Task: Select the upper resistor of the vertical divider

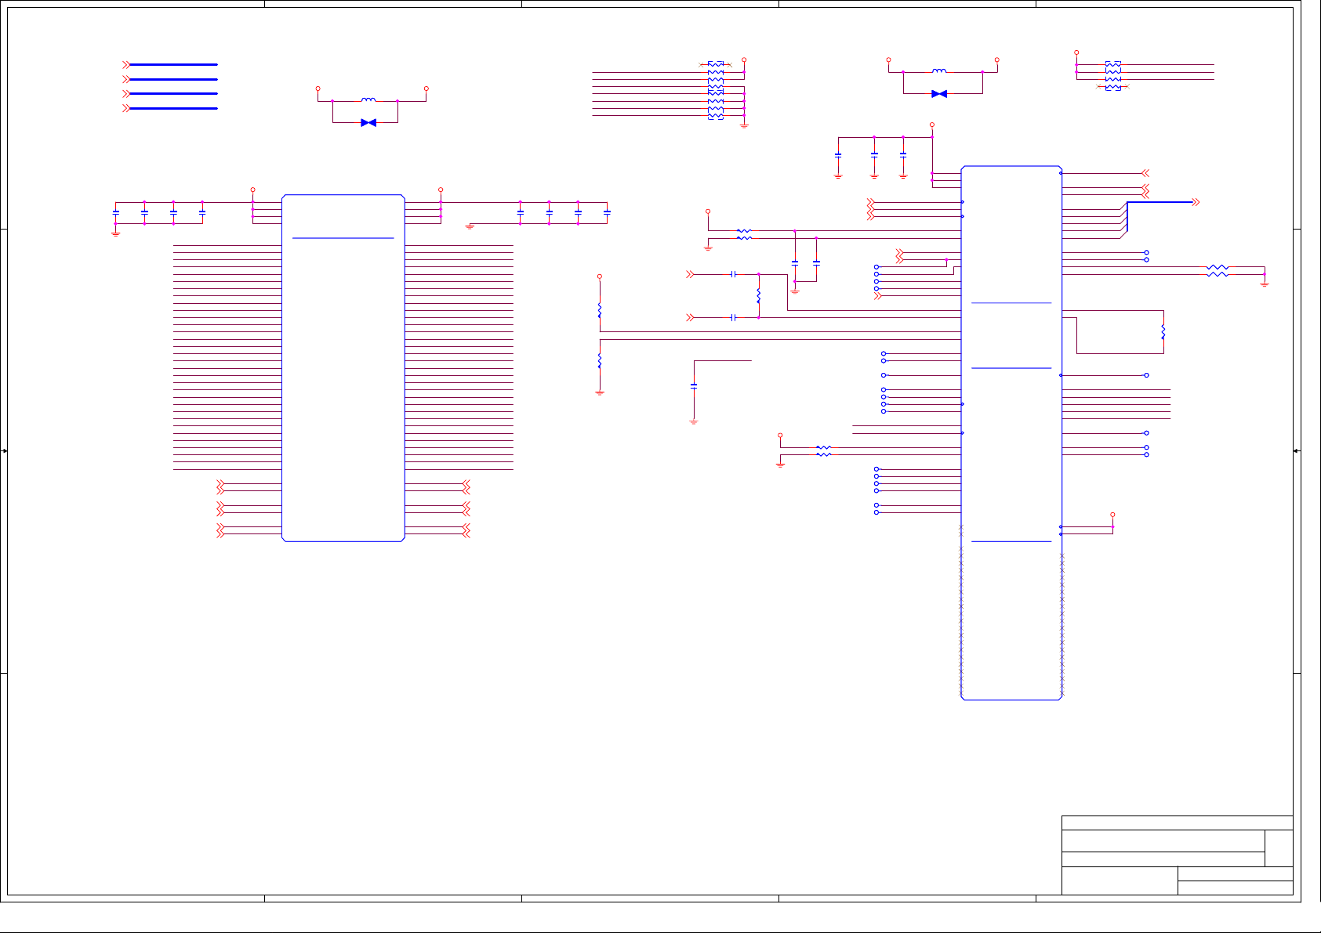Action: pos(600,310)
